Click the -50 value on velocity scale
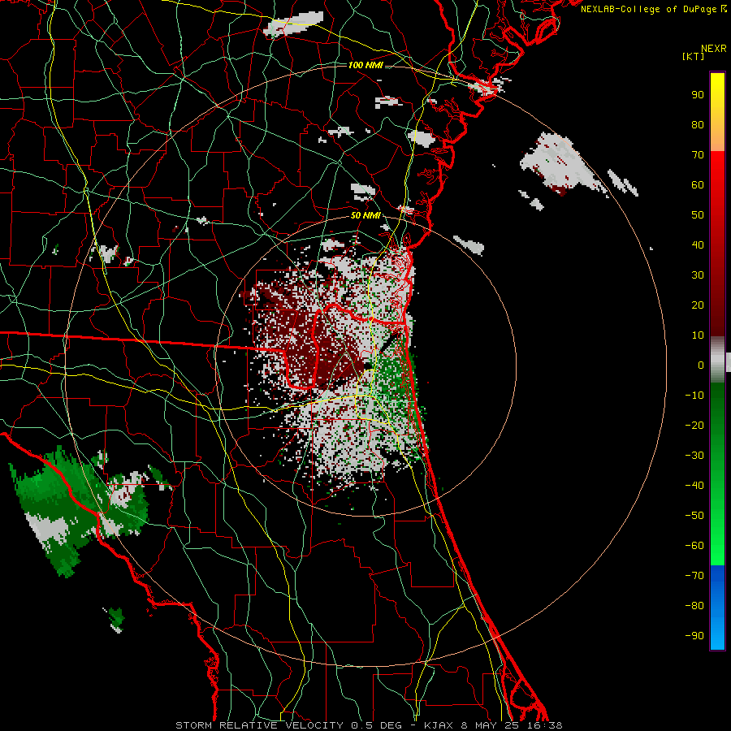This screenshot has height=731, width=731. pyautogui.click(x=694, y=516)
